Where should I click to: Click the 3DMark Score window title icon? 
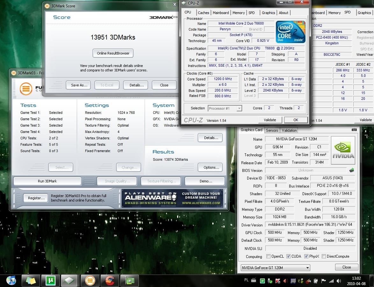47,6
